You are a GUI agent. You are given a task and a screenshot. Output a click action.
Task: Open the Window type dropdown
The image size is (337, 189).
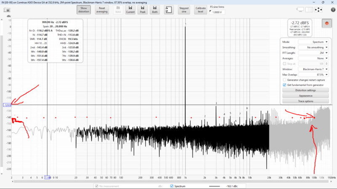tap(313, 68)
